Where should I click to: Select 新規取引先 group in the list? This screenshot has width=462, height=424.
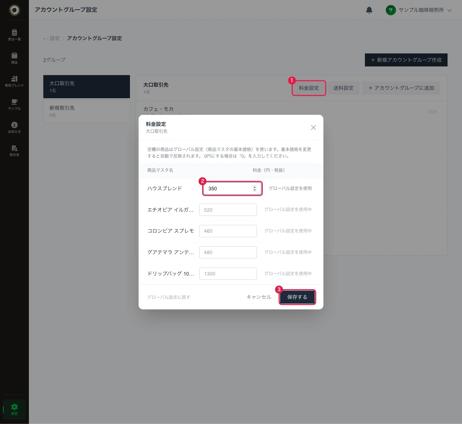pyautogui.click(x=87, y=111)
